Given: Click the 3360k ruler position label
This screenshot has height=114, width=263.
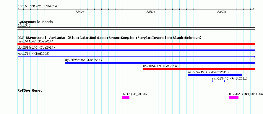Looking at the screenshot, I should (222, 12).
